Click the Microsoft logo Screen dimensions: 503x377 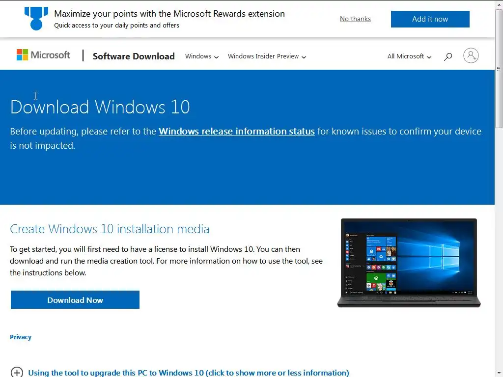pyautogui.click(x=43, y=55)
